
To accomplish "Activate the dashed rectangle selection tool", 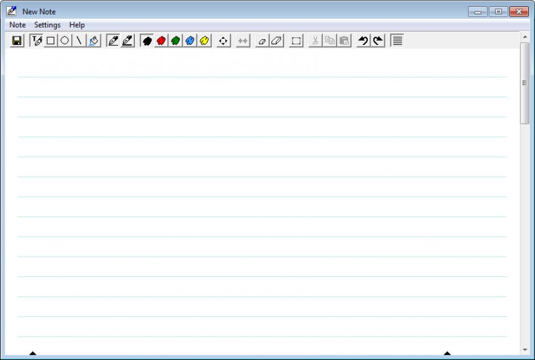I will pos(296,41).
